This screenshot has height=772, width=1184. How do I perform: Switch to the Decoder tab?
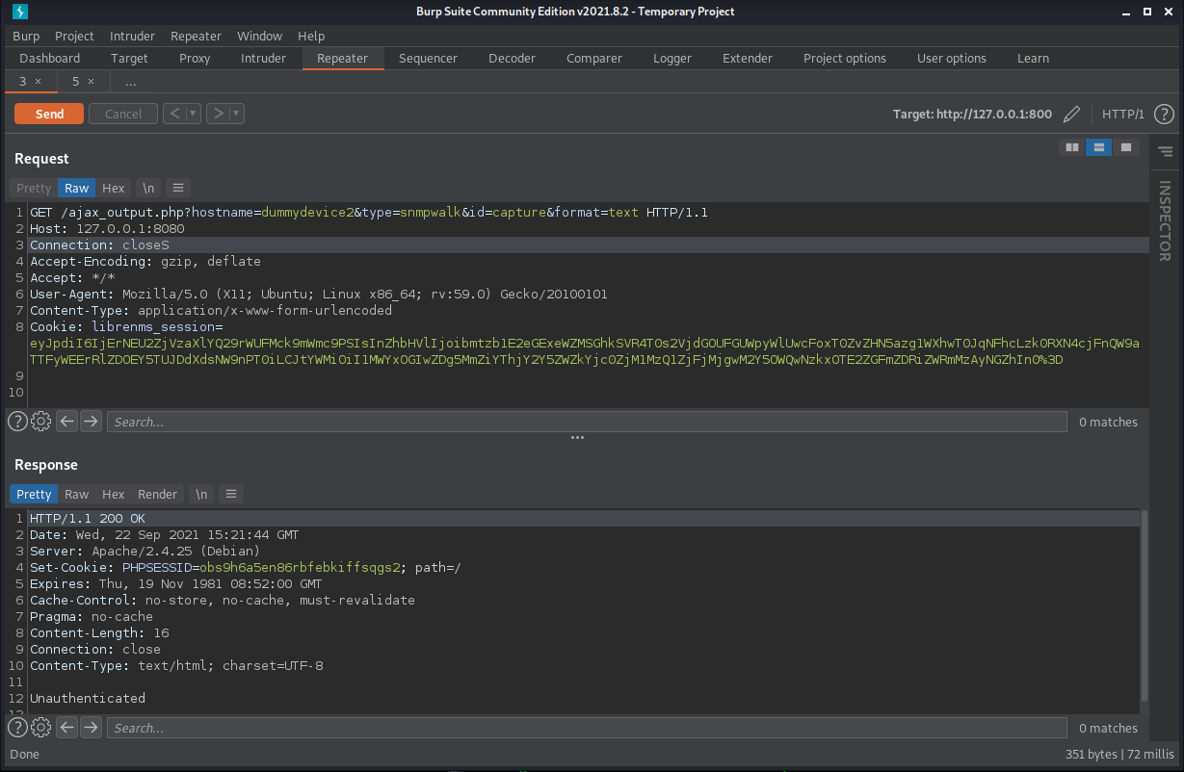click(x=512, y=58)
